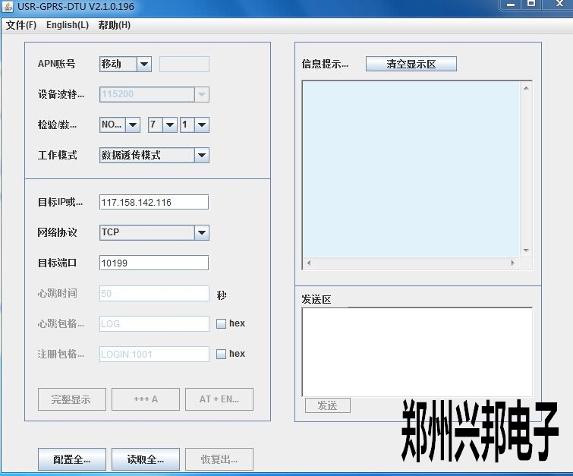Expand the data bits dropdown showing 7

(169, 125)
